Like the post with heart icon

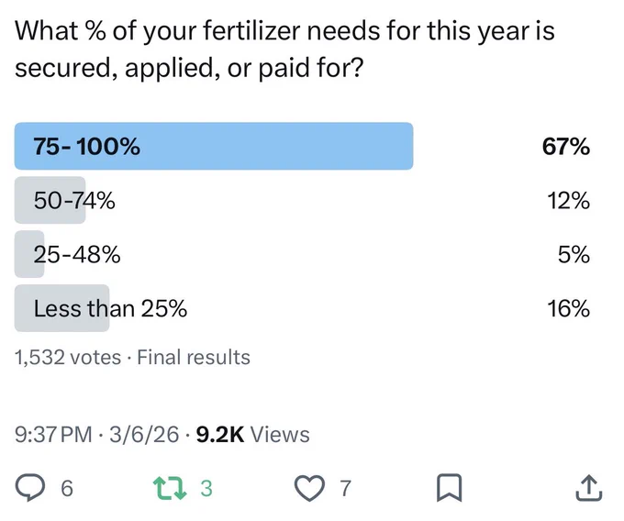(x=309, y=488)
